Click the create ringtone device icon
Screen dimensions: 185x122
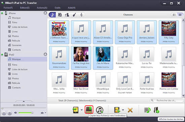tap(156, 110)
